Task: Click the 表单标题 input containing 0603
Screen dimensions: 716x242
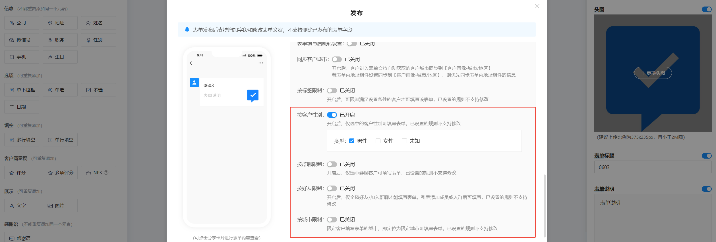Action: click(x=653, y=167)
